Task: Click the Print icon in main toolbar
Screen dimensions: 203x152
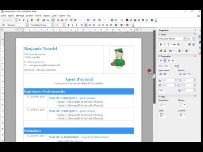Action: 62,20
